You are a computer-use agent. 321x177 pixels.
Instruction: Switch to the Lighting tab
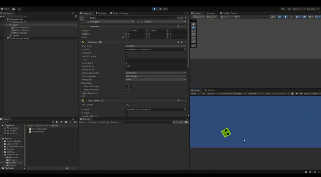pyautogui.click(x=101, y=13)
